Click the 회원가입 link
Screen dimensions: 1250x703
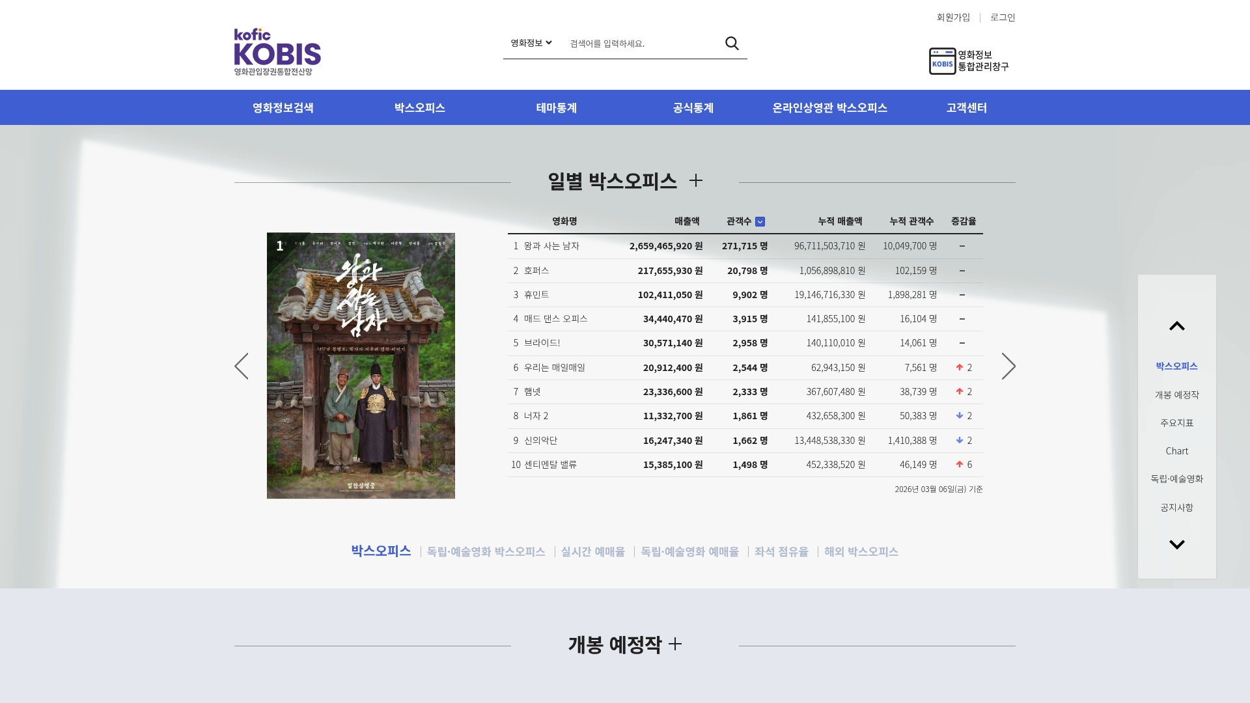[952, 18]
